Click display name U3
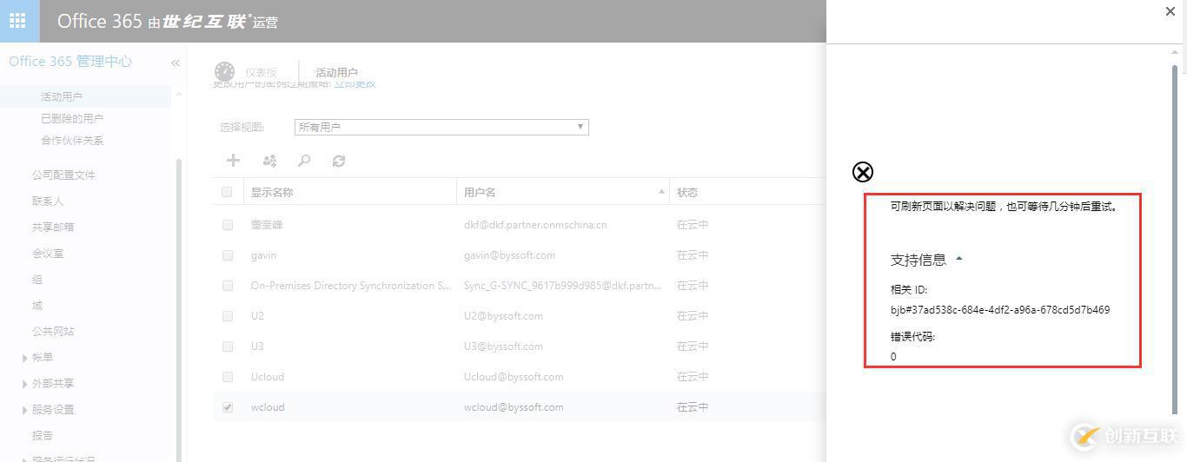 click(x=257, y=346)
